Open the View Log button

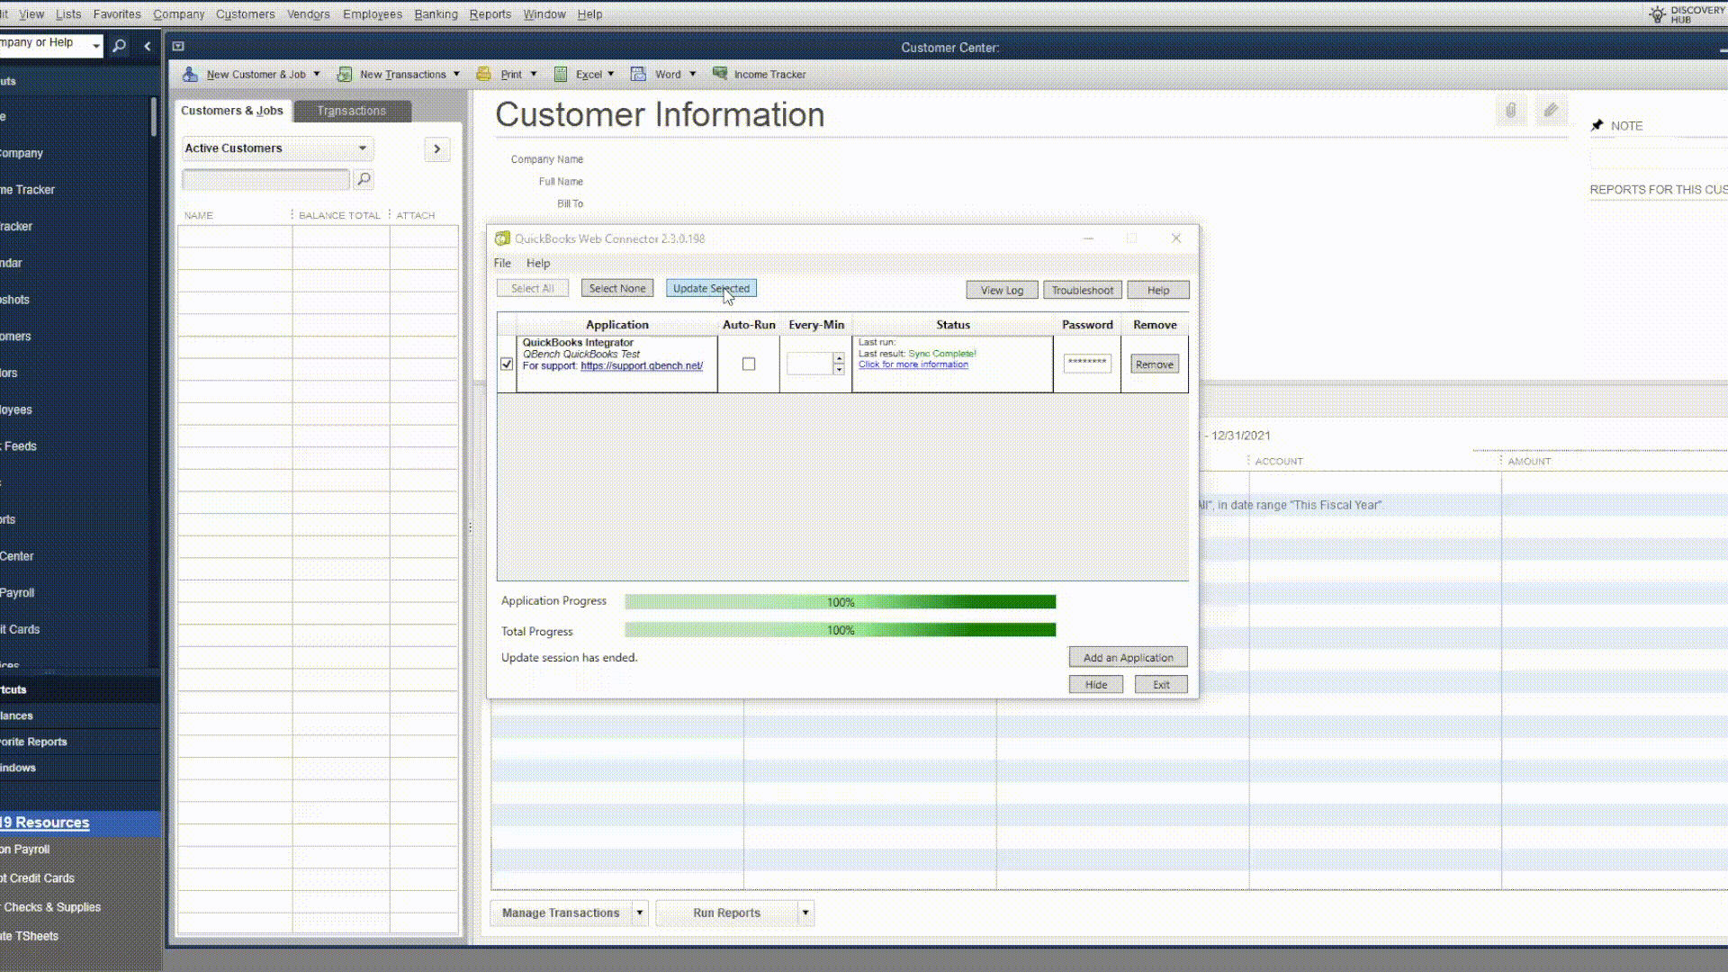[x=1002, y=290]
